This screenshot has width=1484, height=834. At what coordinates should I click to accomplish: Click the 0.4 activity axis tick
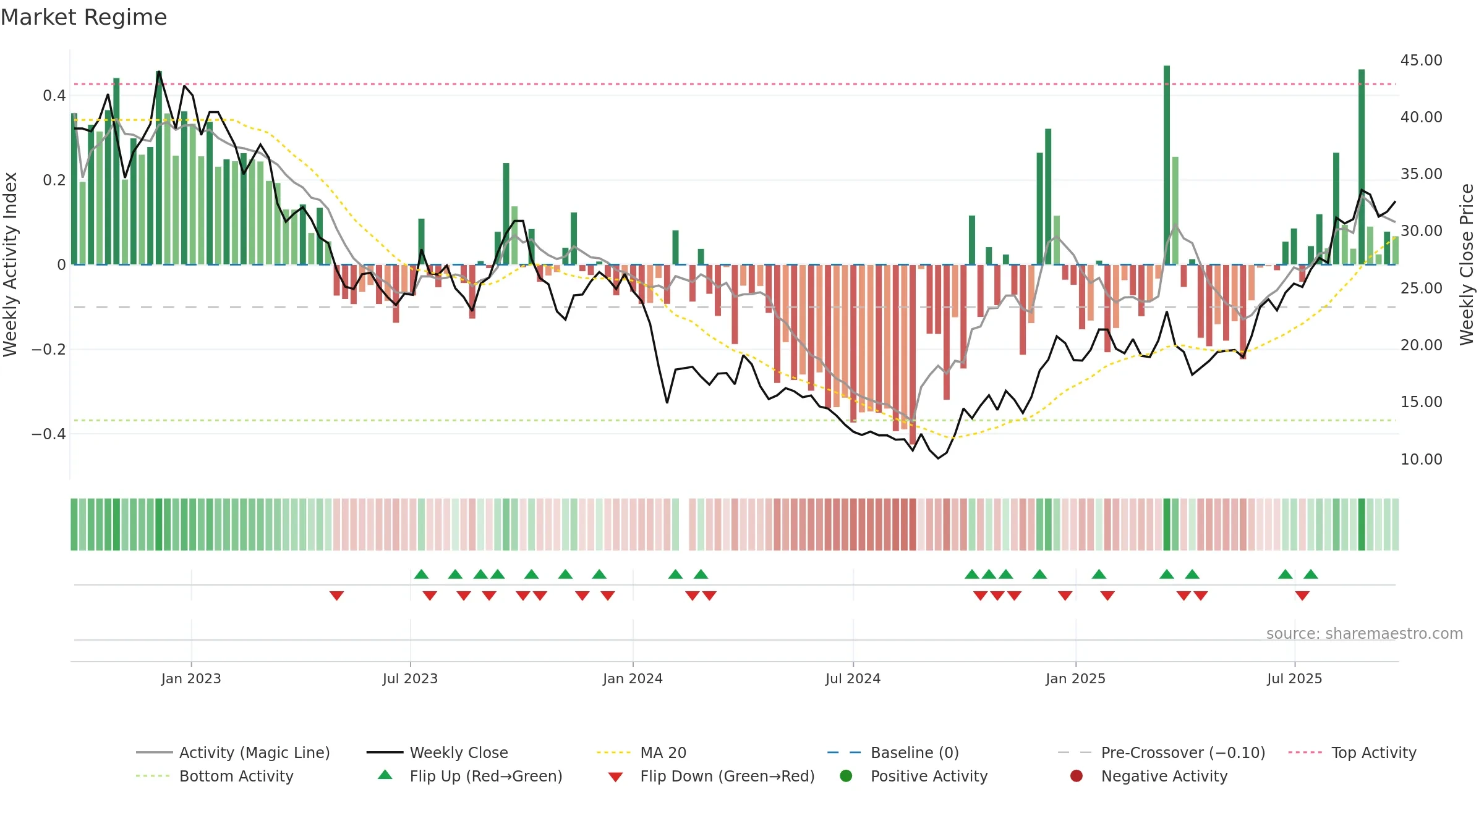point(54,95)
